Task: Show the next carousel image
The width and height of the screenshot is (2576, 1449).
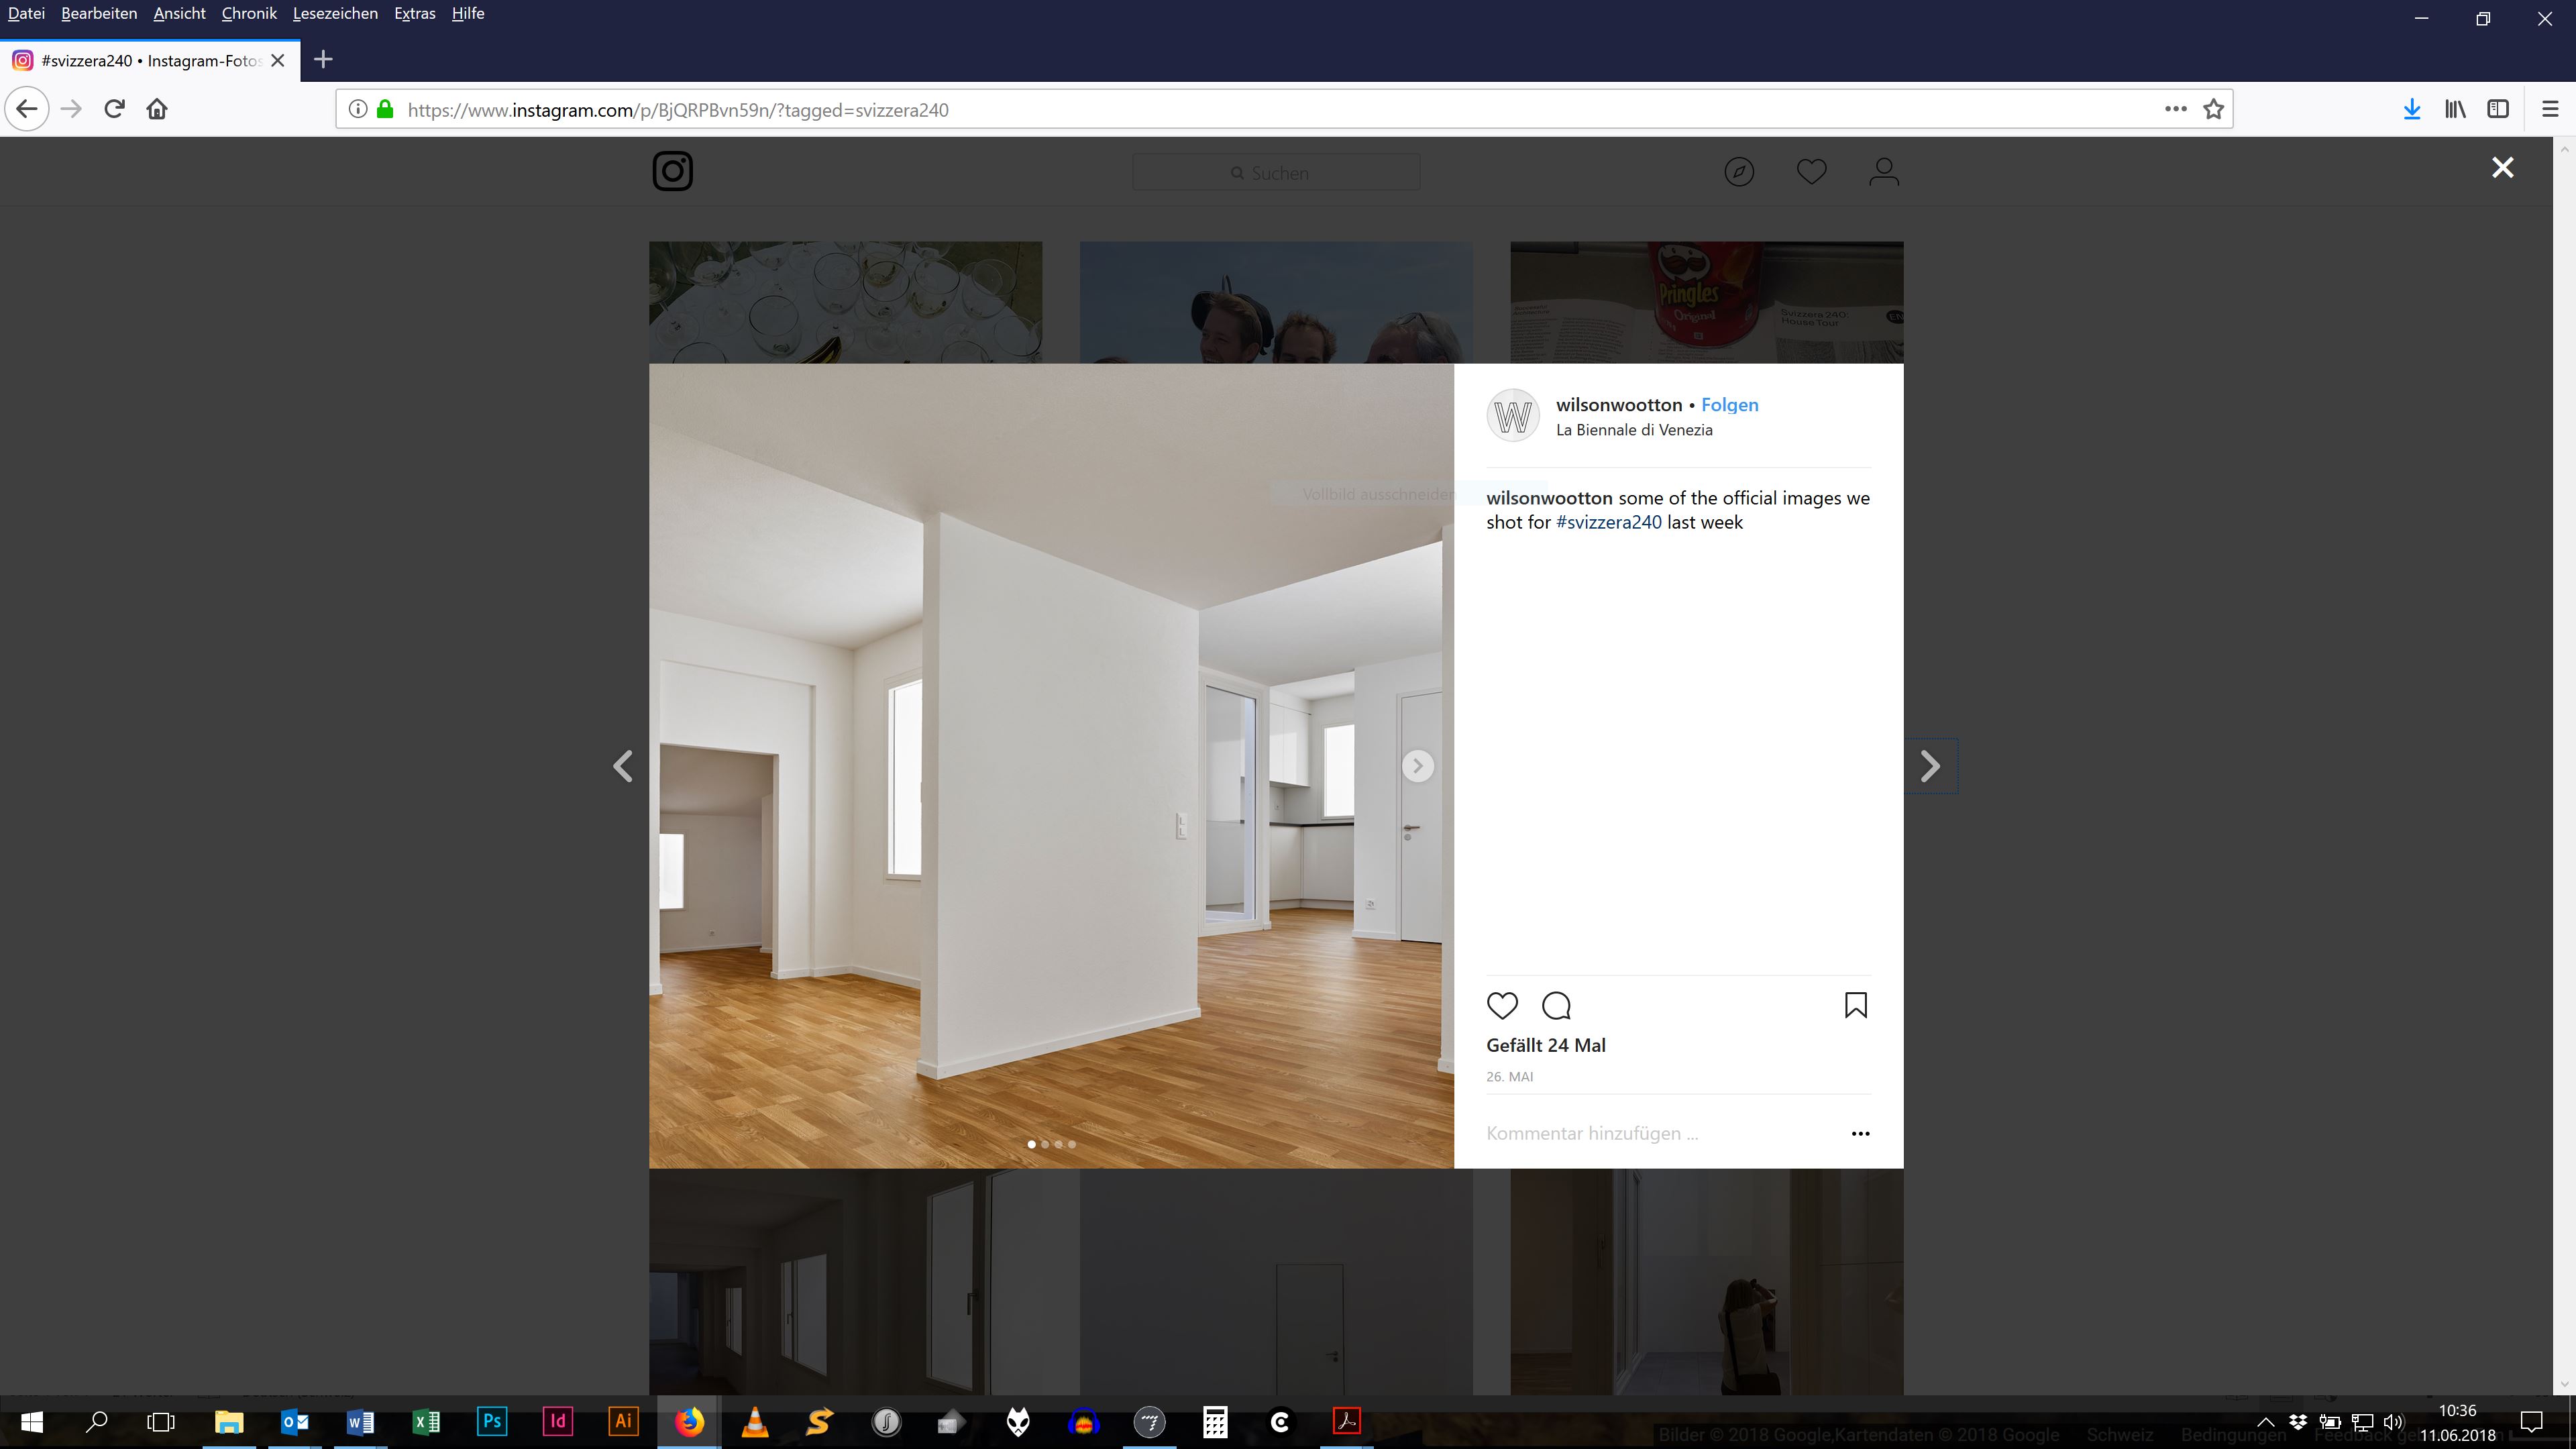Action: tap(1417, 766)
